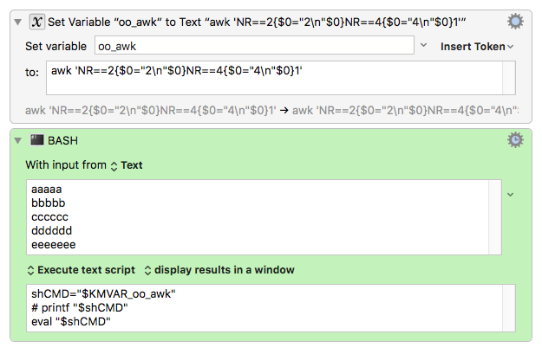542x354 pixels.
Task: Open the "With input from Text" popup
Action: click(126, 164)
